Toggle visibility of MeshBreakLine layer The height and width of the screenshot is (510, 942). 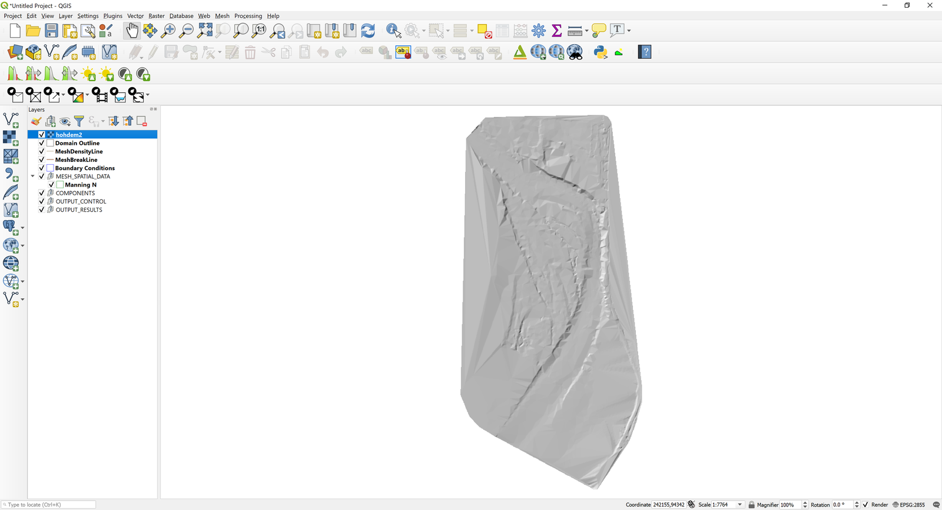tap(42, 160)
